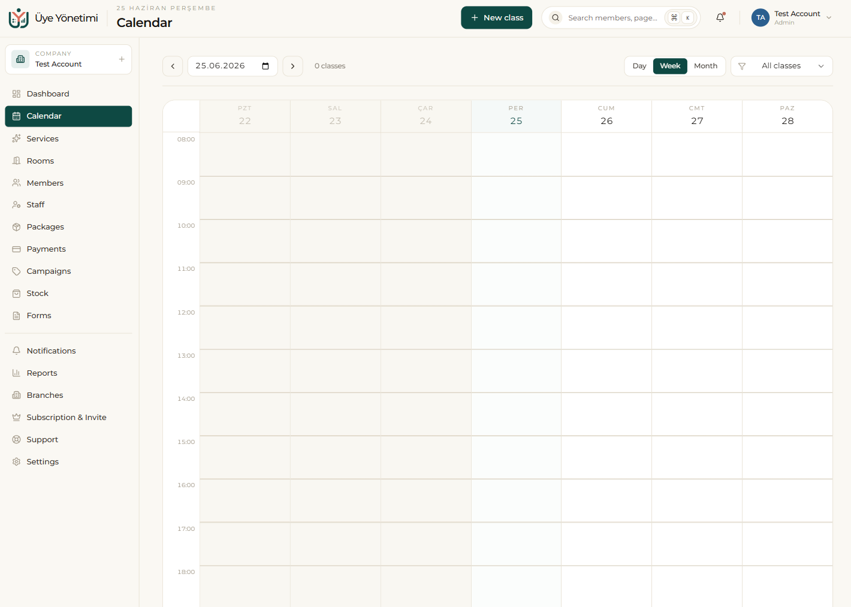The height and width of the screenshot is (607, 851).
Task: Click the Support lifebuoy icon
Action: (x=16, y=440)
